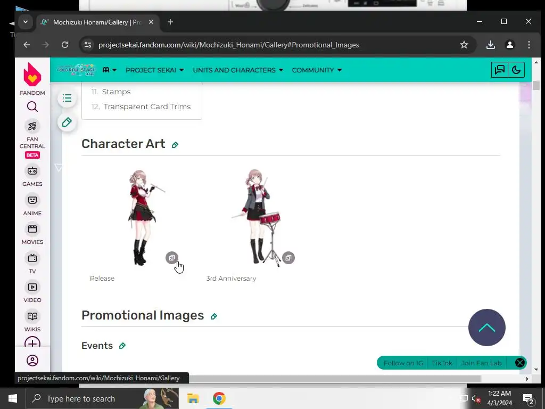Screen dimensions: 545x409
Task: Open the Chrome tab search dropdown
Action: click(x=26, y=22)
